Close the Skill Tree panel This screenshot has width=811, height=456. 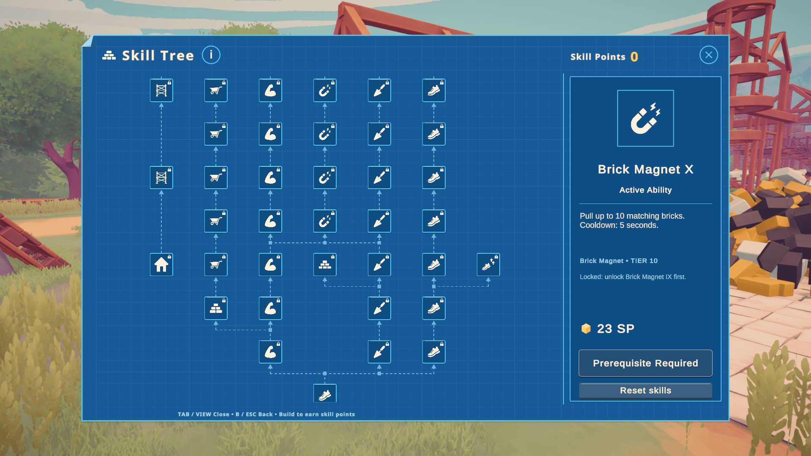tap(709, 55)
